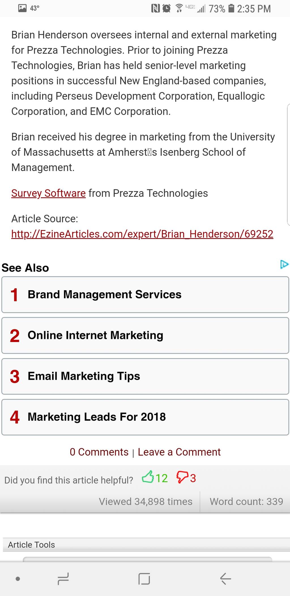Click the blue AdChoices triangle icon

click(284, 264)
